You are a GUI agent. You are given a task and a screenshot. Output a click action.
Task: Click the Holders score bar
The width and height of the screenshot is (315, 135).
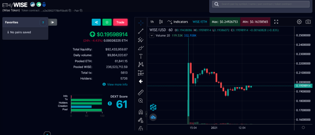coord(86,103)
